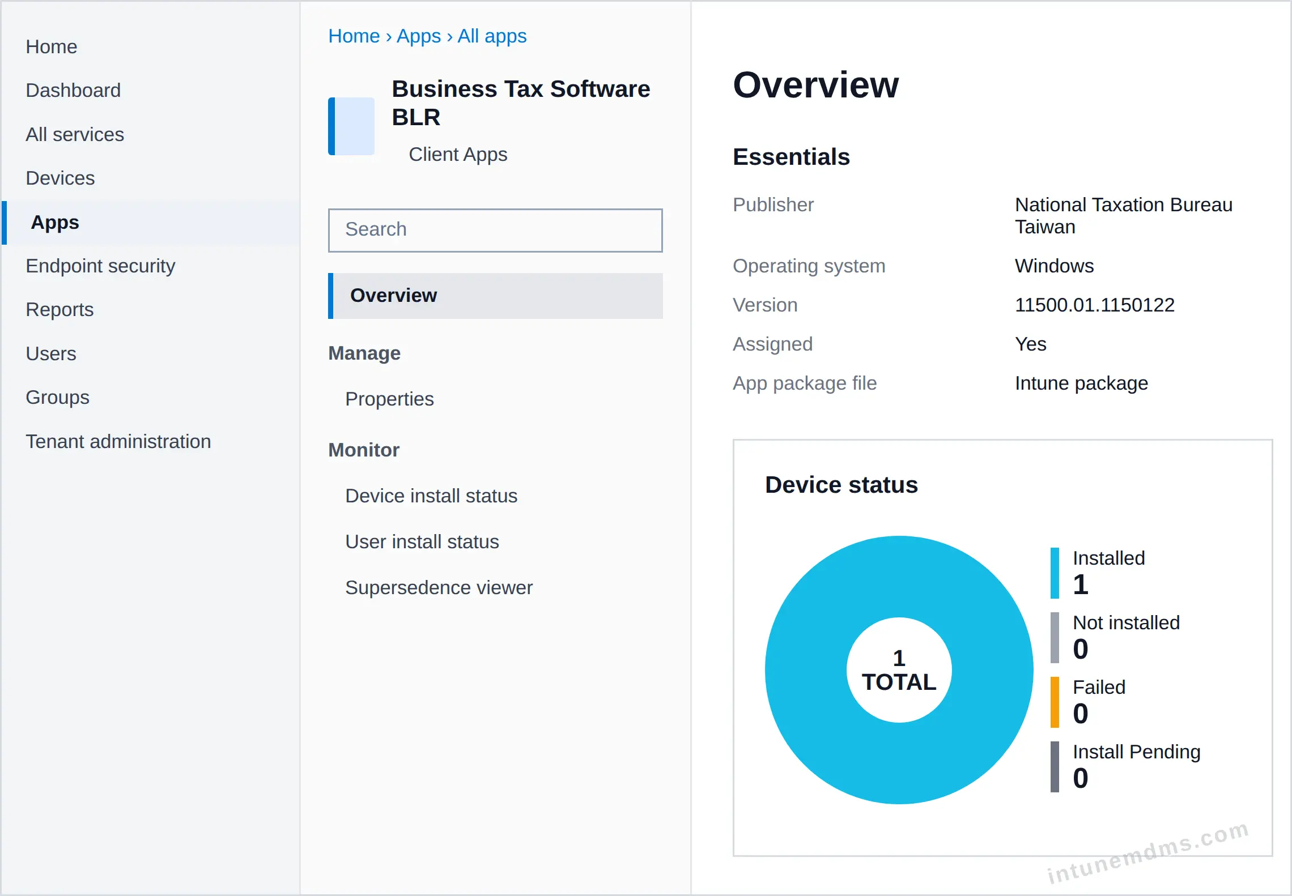The width and height of the screenshot is (1292, 896).
Task: Click publisher 'National Taxation Bureau Taiwan'
Action: [1124, 216]
